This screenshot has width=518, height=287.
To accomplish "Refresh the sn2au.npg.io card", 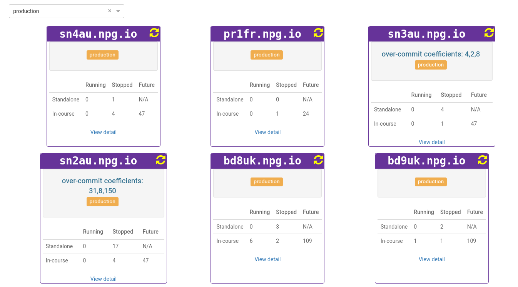I will [160, 160].
